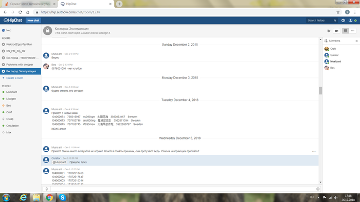Go forward in browser

13,12
